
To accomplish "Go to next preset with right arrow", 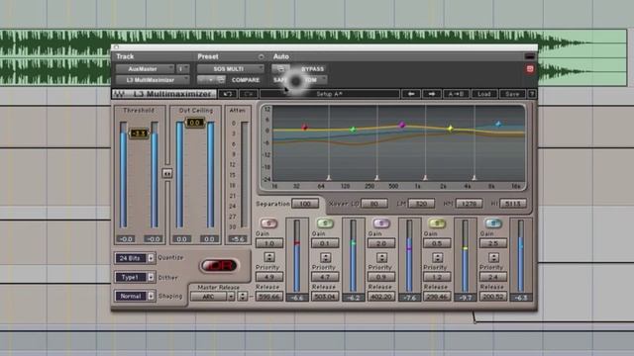I will 432,94.
